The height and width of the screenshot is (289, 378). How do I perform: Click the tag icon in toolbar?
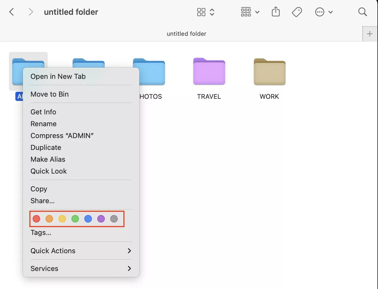[x=297, y=12]
